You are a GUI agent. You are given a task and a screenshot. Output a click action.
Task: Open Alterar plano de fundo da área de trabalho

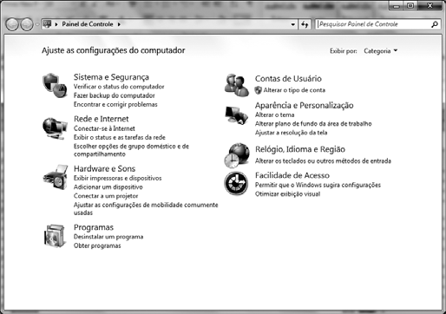coord(313,124)
